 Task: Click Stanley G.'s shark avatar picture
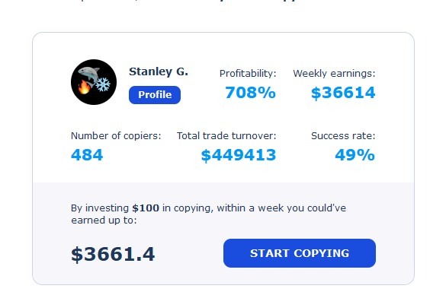click(94, 82)
